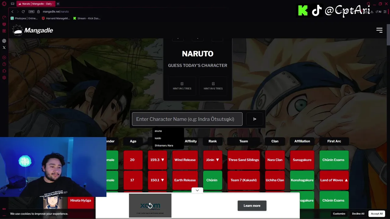Focus the Enter Character Name field

click(187, 119)
